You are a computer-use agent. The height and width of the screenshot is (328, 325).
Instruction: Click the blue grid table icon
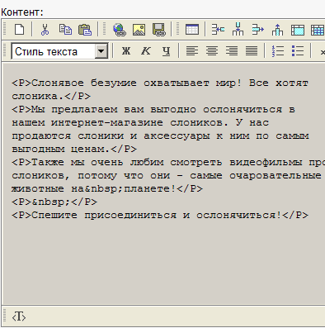(318, 30)
